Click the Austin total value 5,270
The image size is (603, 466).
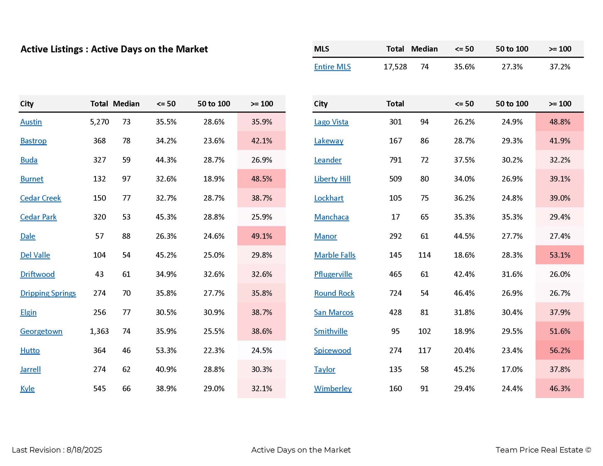tap(100, 122)
